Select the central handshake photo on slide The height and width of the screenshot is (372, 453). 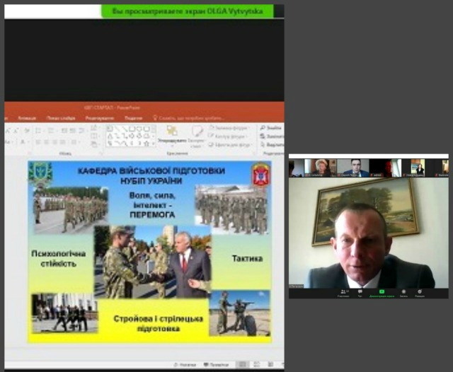[153, 262]
